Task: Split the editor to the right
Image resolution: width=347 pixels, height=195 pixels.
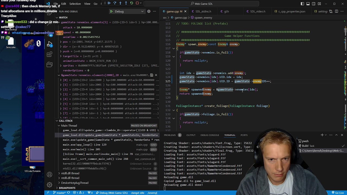Action: (x=336, y=11)
